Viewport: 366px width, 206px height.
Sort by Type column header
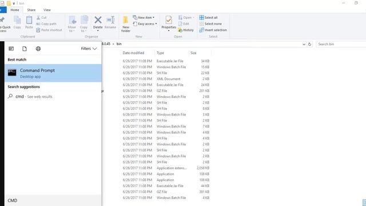160,53
